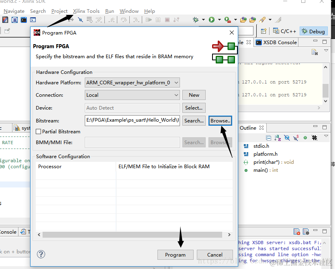This screenshot has height=269, width=335.
Task: Open the Navigate menu
Action: point(14,11)
